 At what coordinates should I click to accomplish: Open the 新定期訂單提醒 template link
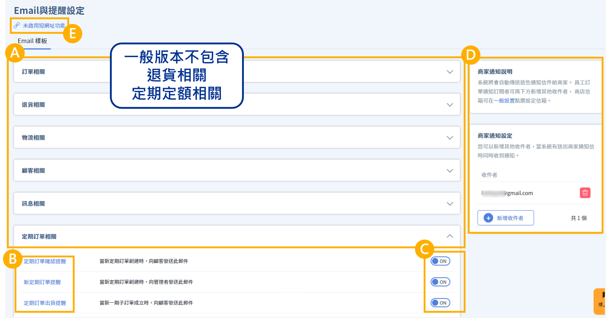(42, 282)
